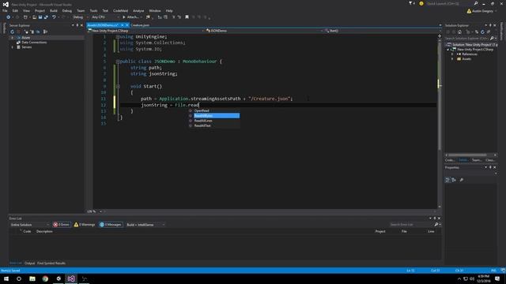Open Find Symbol Results tab
Screen dimensions: 506x284
(x=51, y=263)
